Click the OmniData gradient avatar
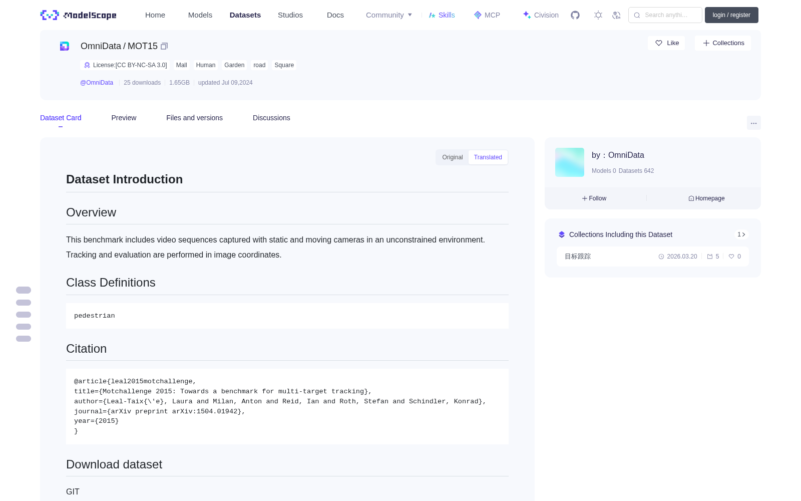Image resolution: width=801 pixels, height=501 pixels. point(570,162)
